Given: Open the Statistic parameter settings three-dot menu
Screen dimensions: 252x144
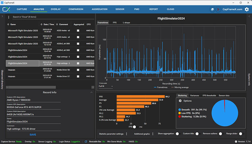Looking at the screenshot, I should click(x=127, y=134).
